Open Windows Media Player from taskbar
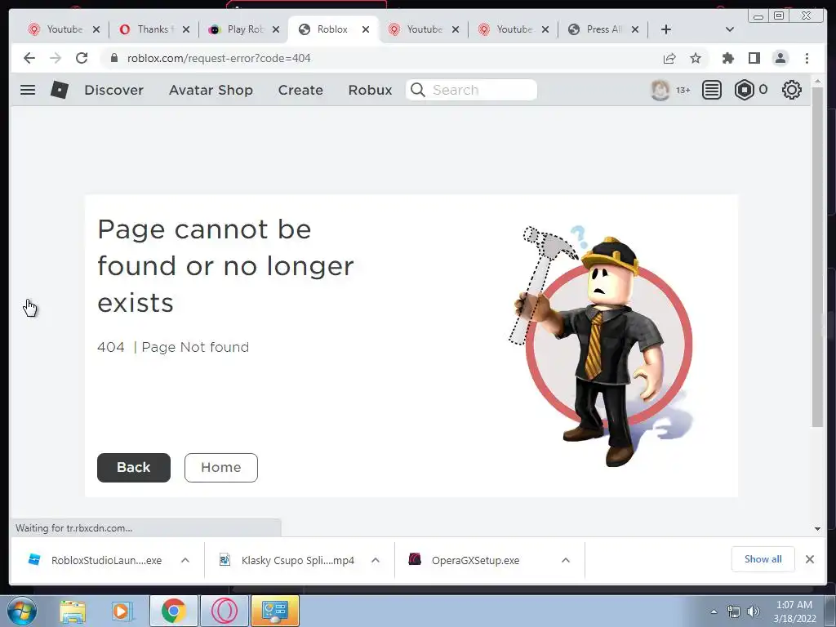836x627 pixels. coord(122,611)
